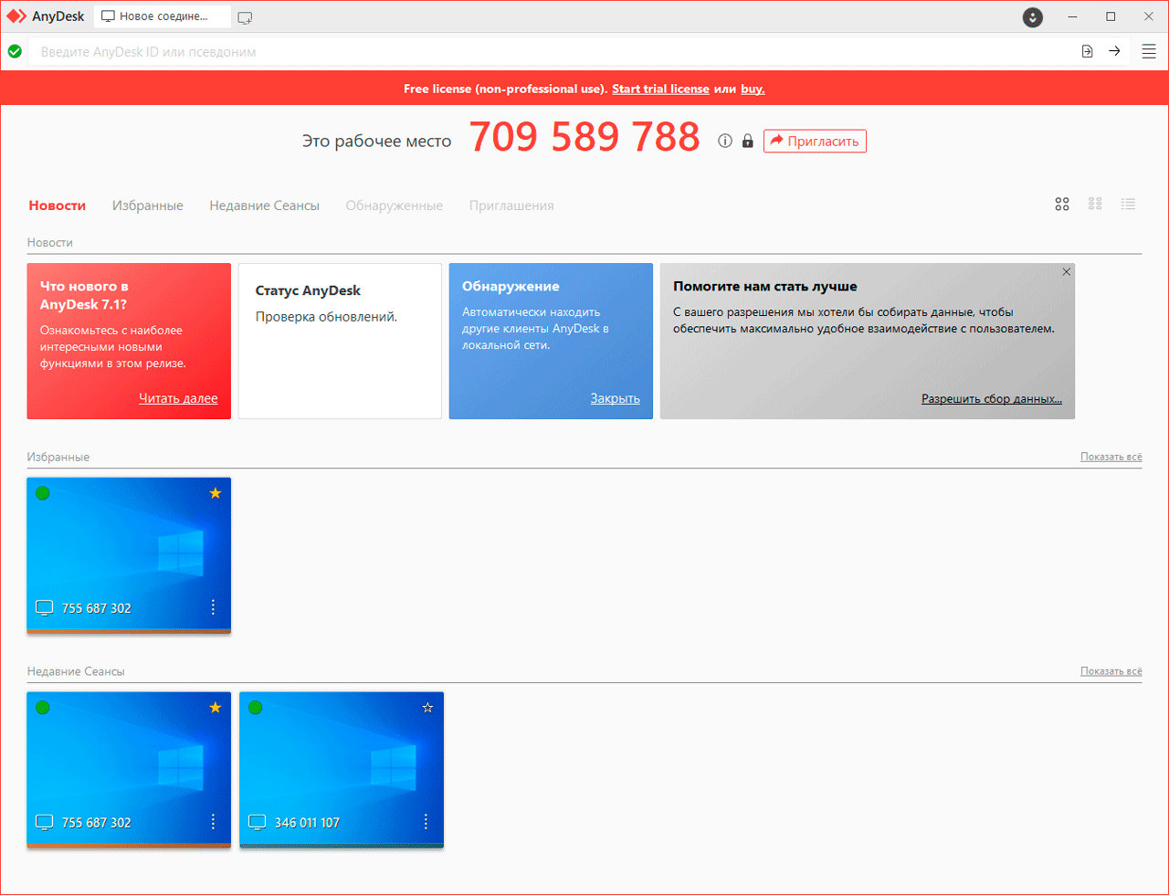Click the "Проверка обновлений." status text
Viewport: 1169px width, 895px height.
point(326,317)
